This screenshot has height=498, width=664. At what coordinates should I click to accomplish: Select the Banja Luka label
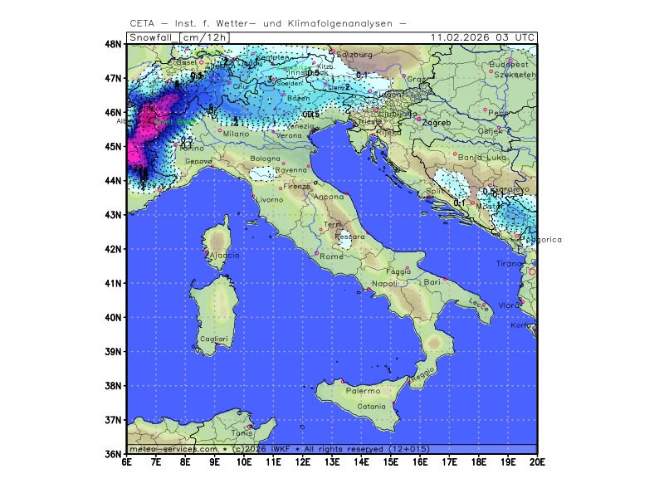tap(482, 157)
